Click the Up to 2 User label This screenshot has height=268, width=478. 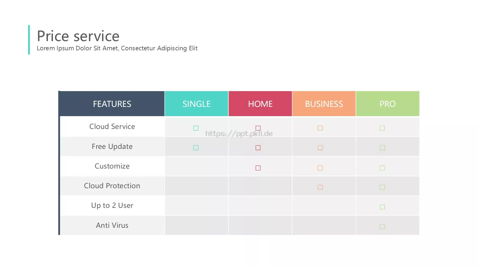[x=112, y=205]
